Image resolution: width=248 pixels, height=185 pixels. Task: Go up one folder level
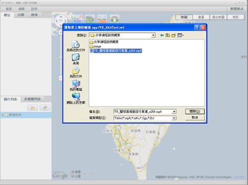tap(168, 35)
